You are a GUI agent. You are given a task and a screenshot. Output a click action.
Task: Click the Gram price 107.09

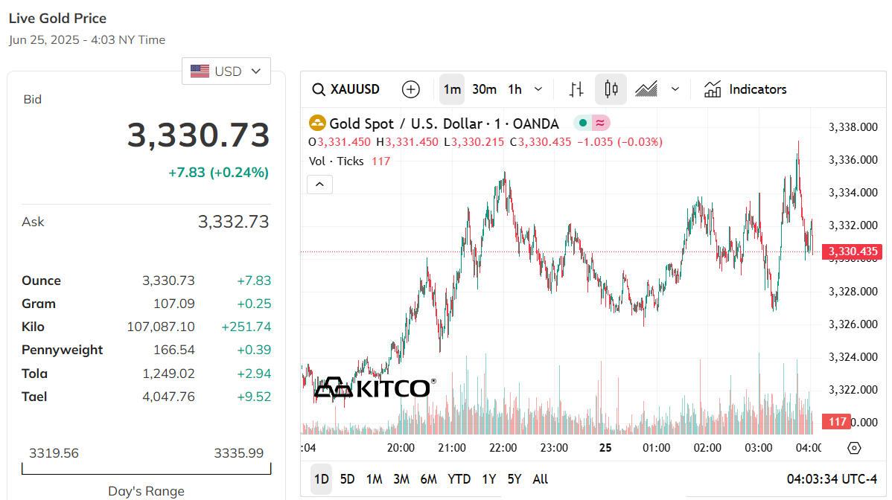[174, 304]
